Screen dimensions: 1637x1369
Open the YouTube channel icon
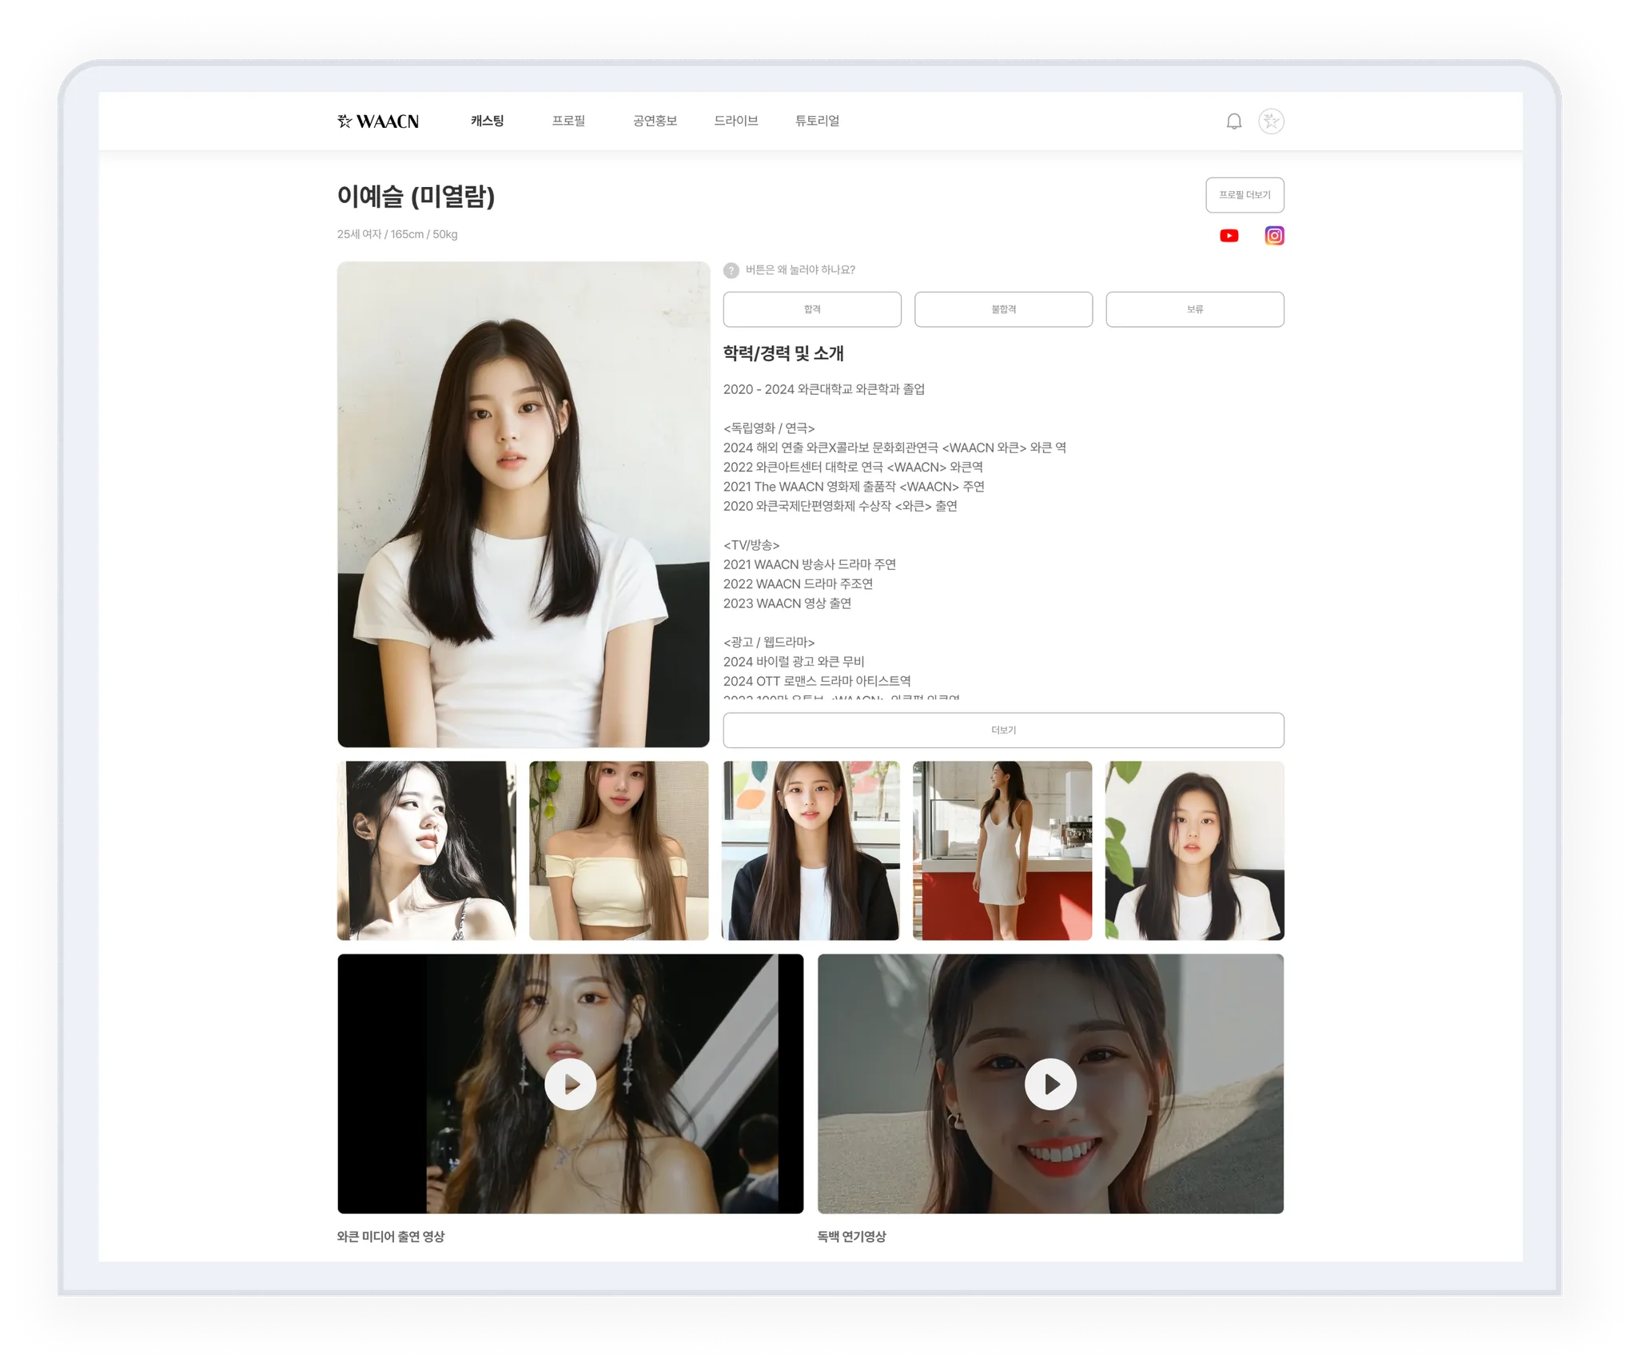pos(1229,236)
